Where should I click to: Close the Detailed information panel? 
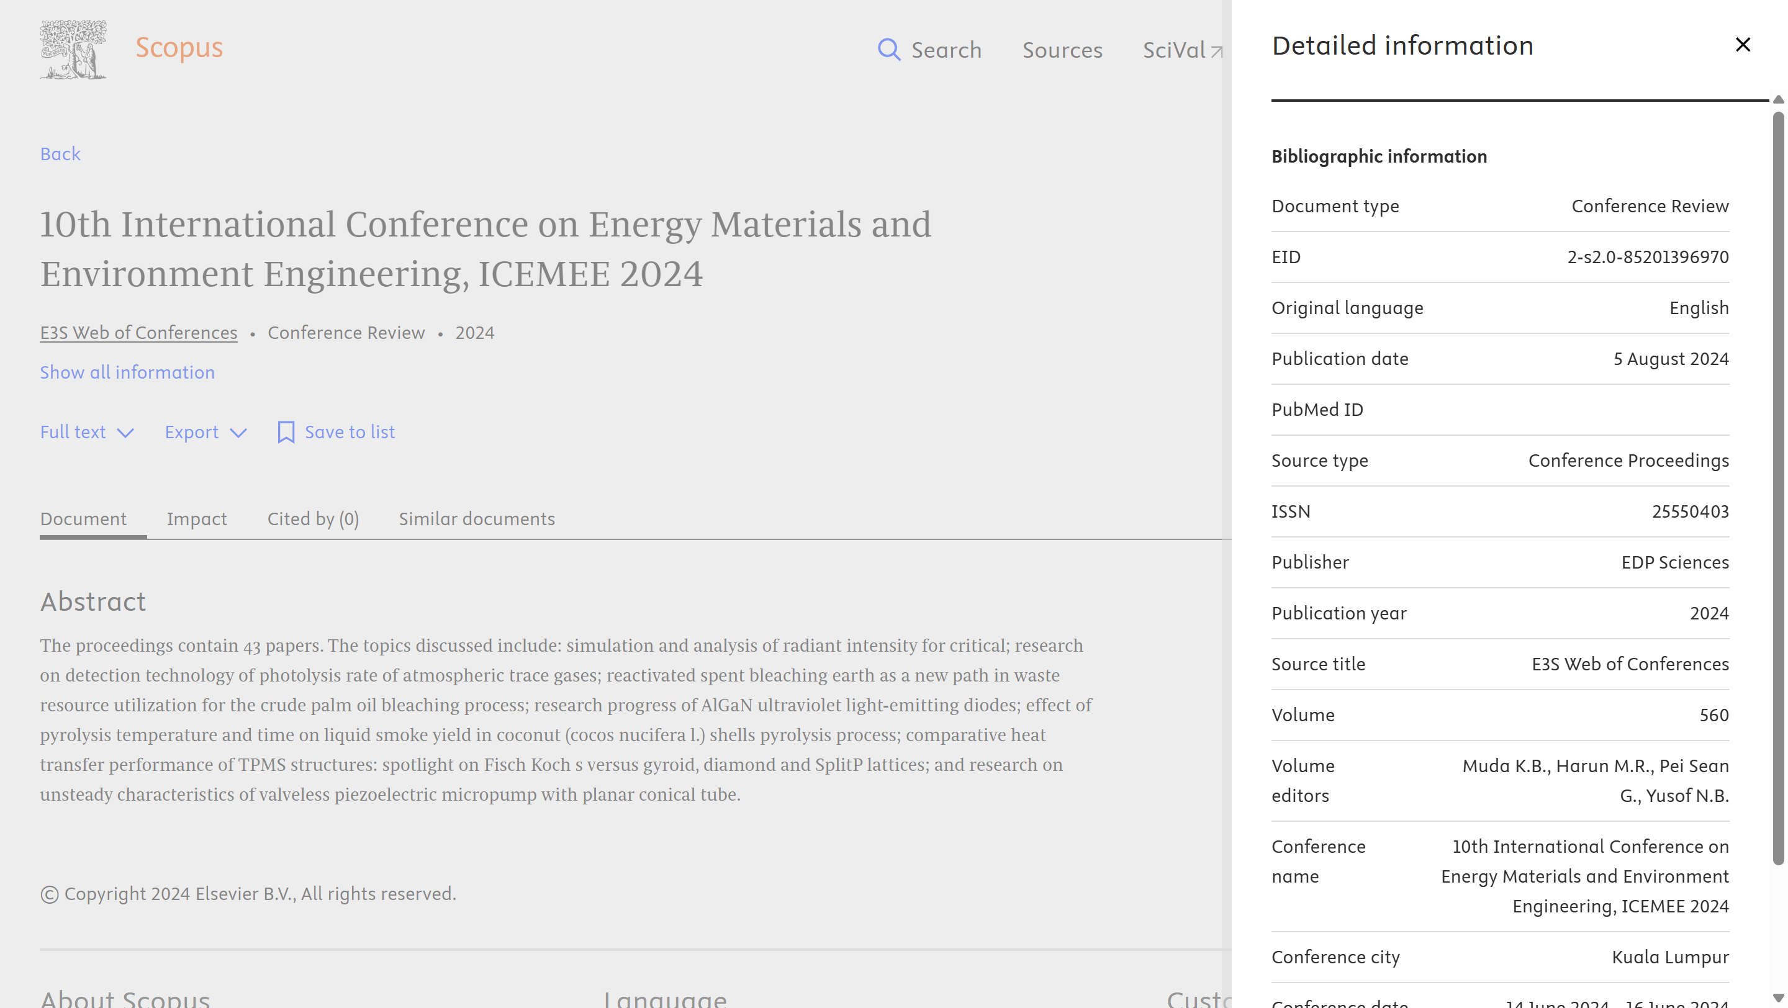pyautogui.click(x=1743, y=45)
